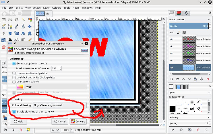Refresh the brushes list
Screen dimensions: 213x134
pyautogui.click(x=207, y=130)
